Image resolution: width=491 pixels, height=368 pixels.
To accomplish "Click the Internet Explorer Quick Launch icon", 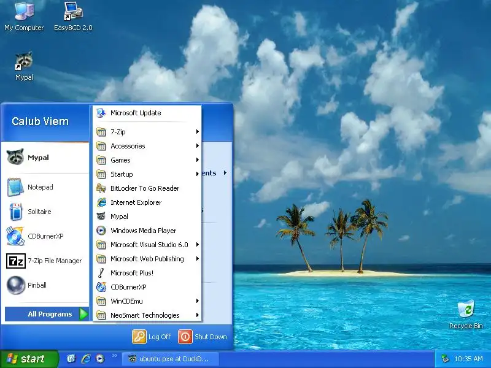I will coord(86,358).
